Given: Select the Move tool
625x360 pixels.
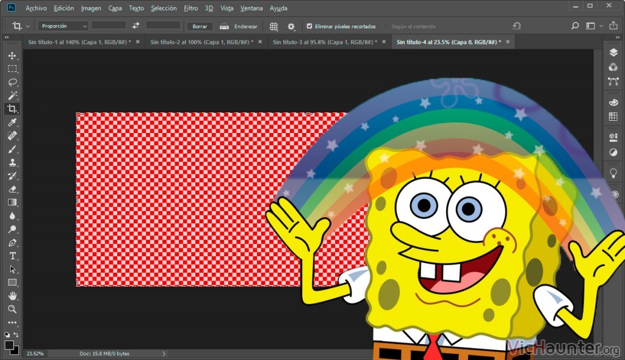Looking at the screenshot, I should pos(12,56).
